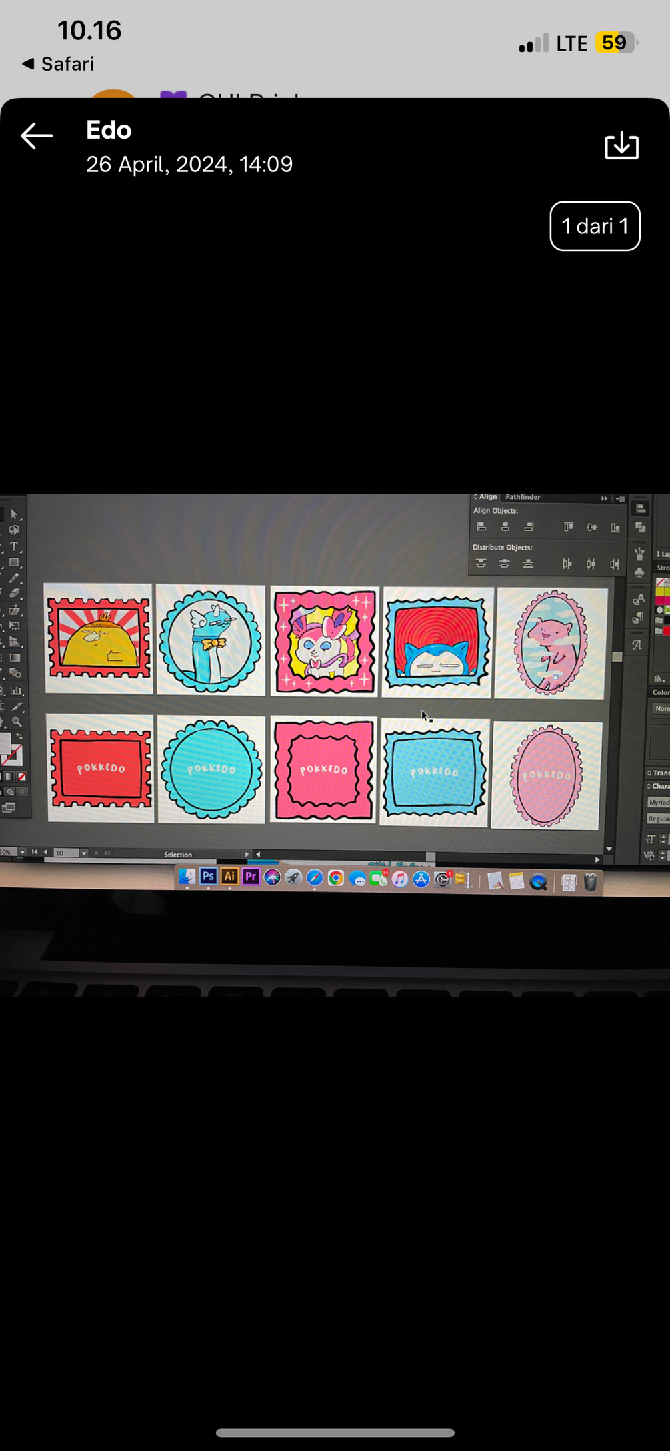This screenshot has height=1451, width=670.
Task: Select the Type tool (T) in Illustrator
Action: click(14, 546)
